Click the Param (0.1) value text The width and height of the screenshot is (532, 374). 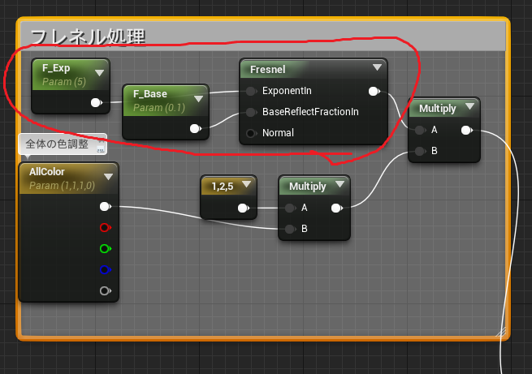tap(159, 108)
